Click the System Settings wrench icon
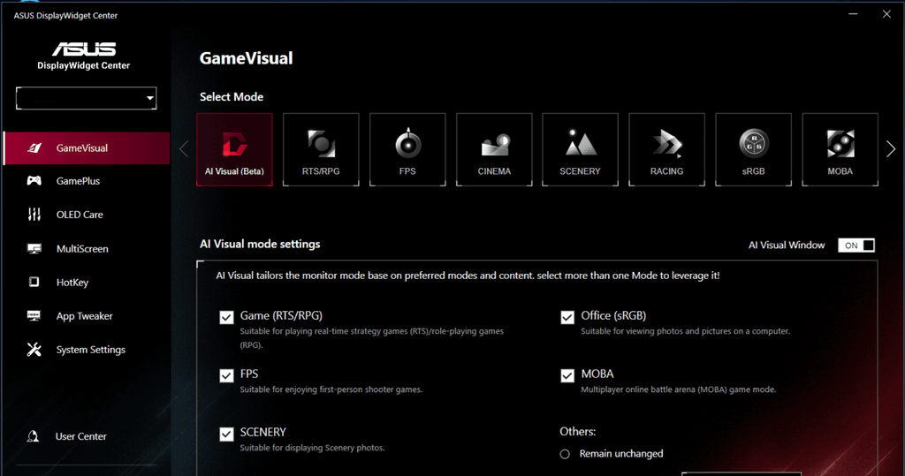The height and width of the screenshot is (476, 905). pos(34,349)
